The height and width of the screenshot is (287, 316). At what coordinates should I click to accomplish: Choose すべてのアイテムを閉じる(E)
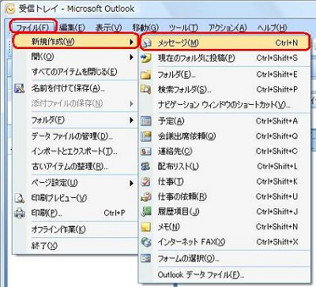75,72
